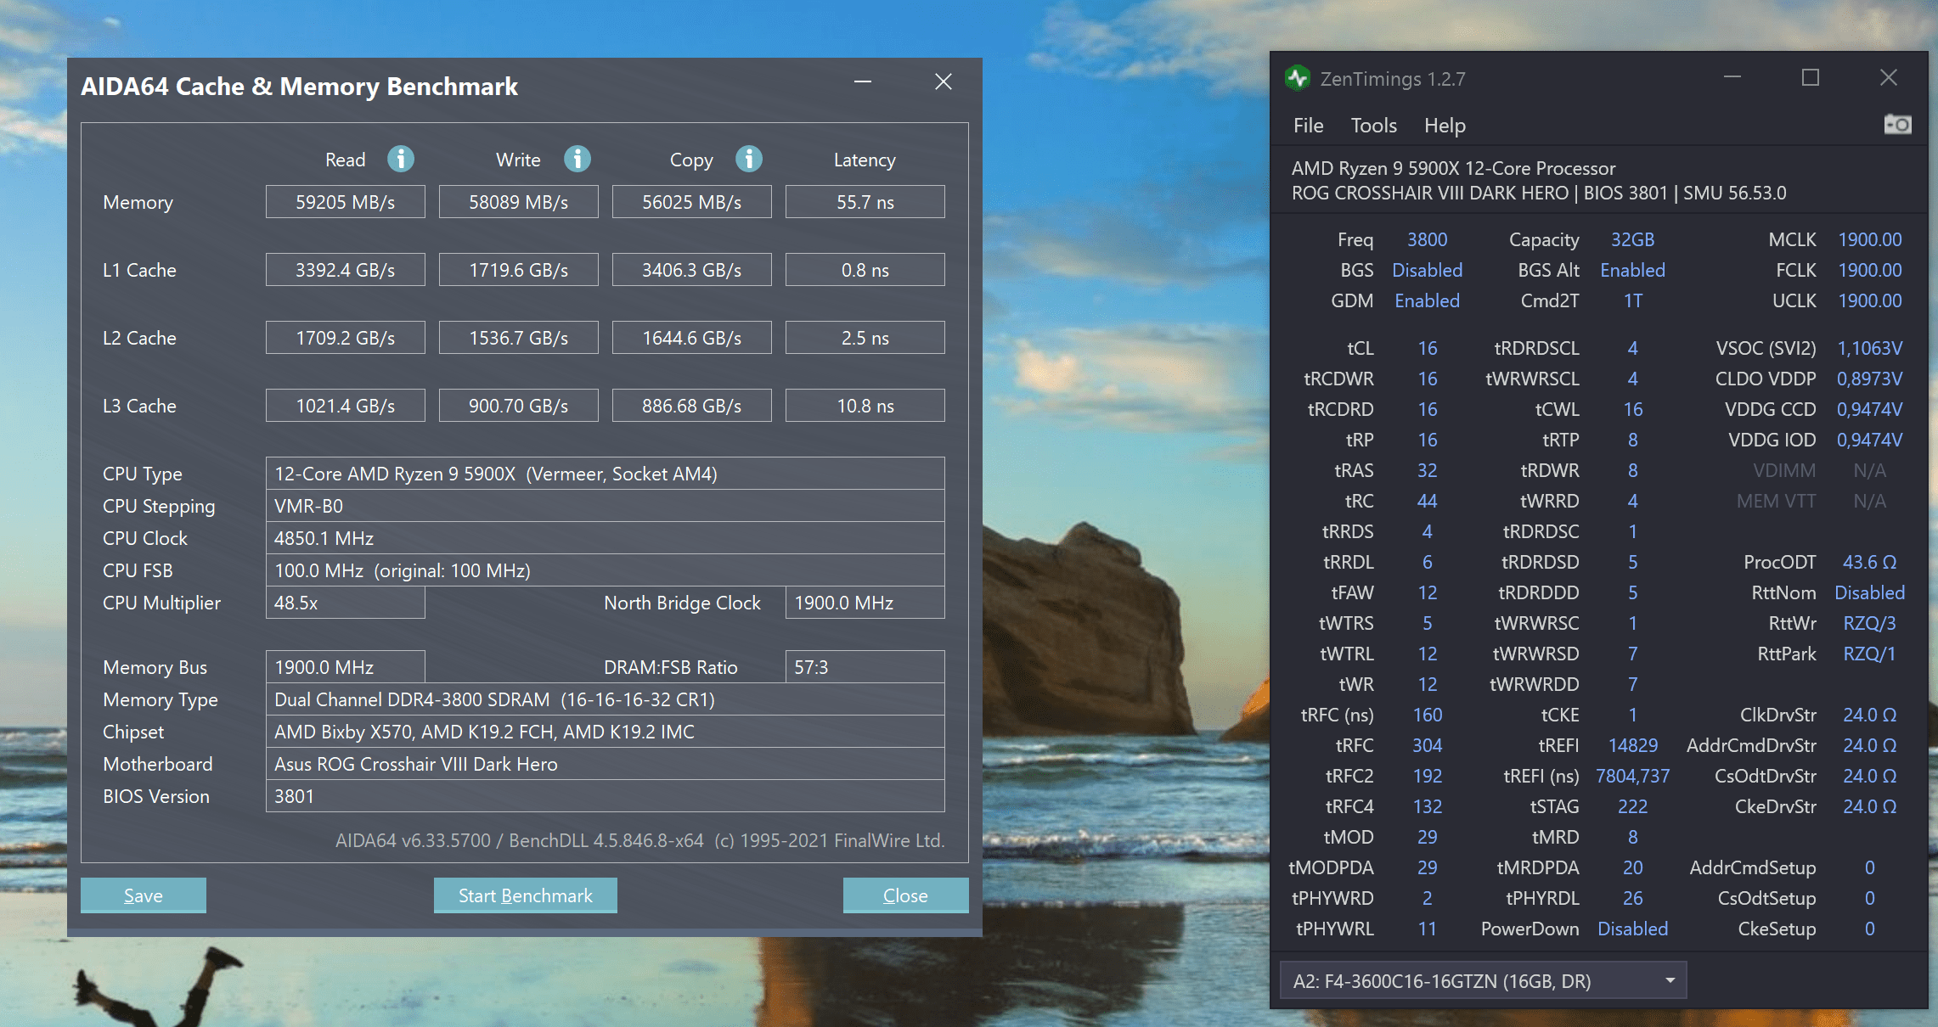Click the BGS Alt value Enabled
Viewport: 1938px width, 1027px height.
coord(1632,270)
